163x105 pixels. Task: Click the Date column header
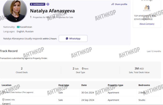click(84, 85)
